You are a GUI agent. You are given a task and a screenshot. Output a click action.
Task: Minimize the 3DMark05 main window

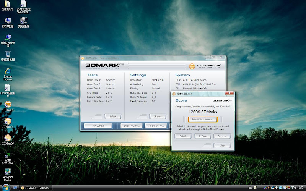(208, 58)
